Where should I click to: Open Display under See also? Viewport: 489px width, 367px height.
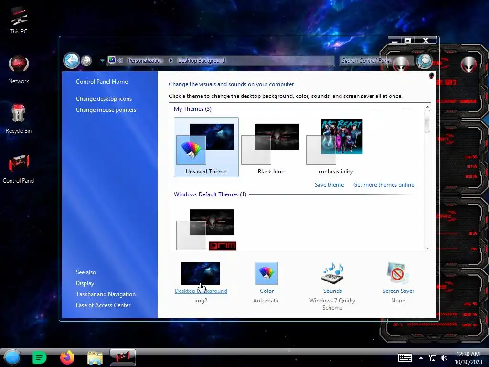click(85, 283)
